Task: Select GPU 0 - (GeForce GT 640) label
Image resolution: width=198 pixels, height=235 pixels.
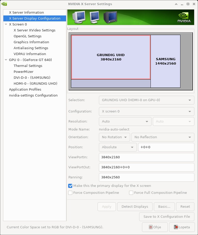Action: click(30, 60)
